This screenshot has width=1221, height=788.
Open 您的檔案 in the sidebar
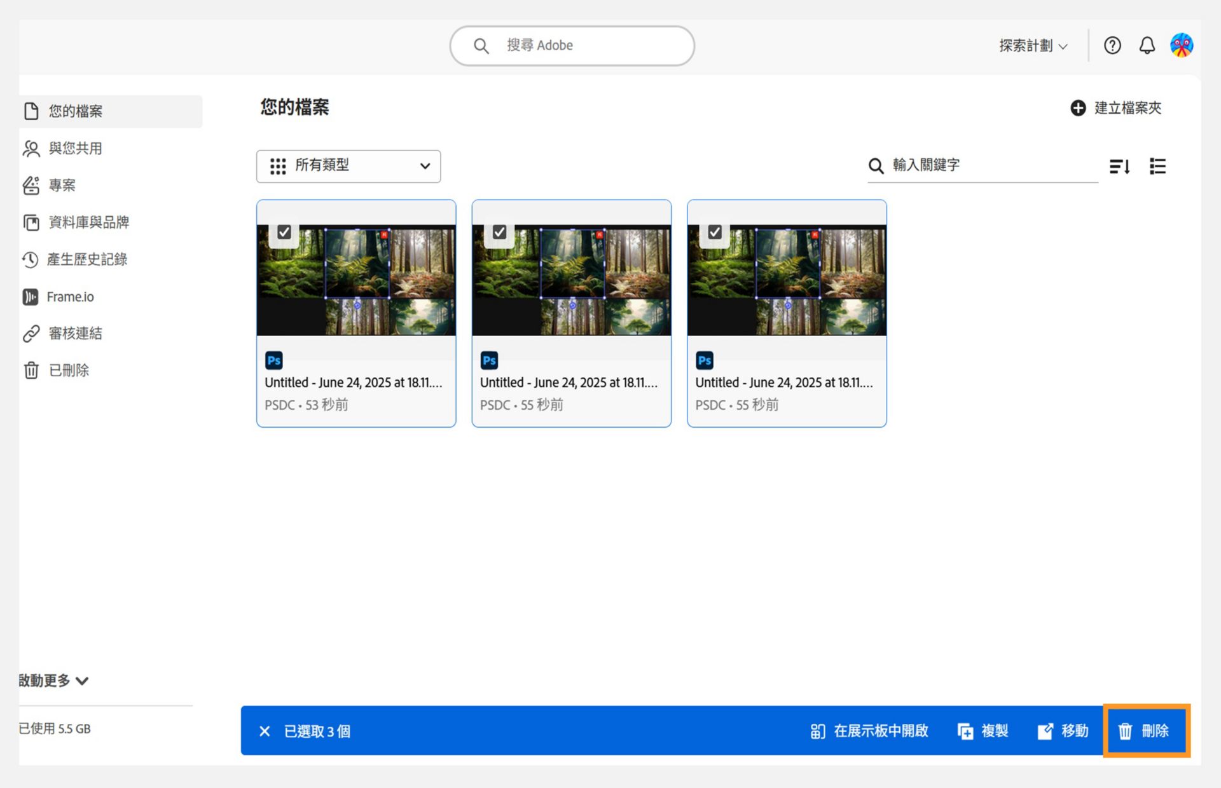[x=111, y=111]
